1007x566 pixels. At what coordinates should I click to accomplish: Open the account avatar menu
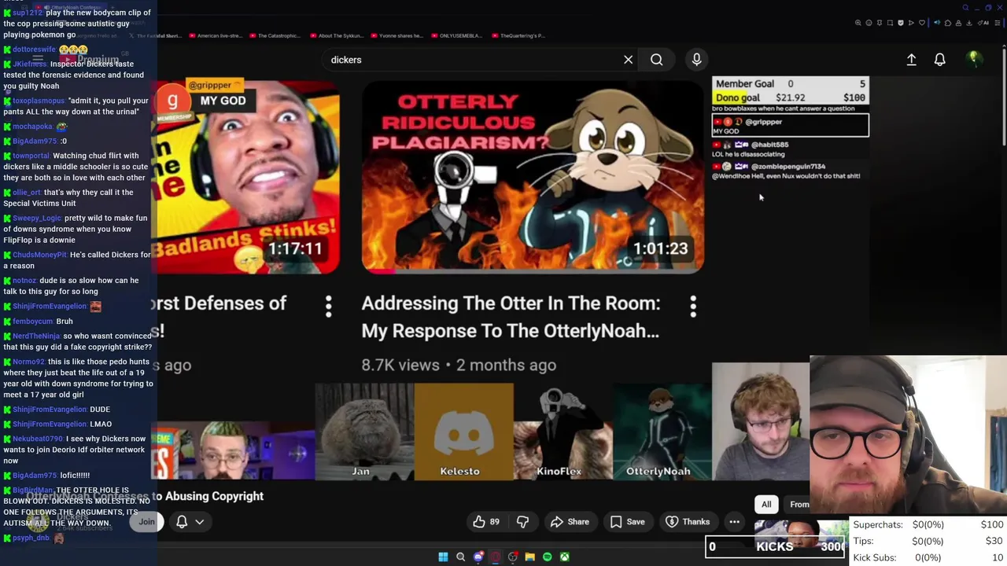[974, 59]
